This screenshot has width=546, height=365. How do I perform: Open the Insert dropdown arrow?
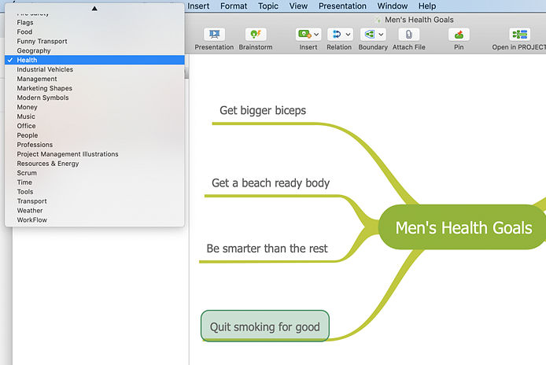tap(316, 35)
